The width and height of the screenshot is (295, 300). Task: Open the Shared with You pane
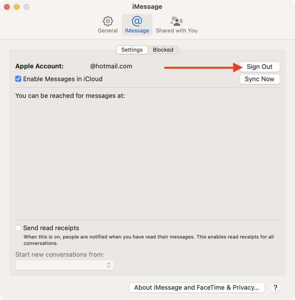click(177, 24)
